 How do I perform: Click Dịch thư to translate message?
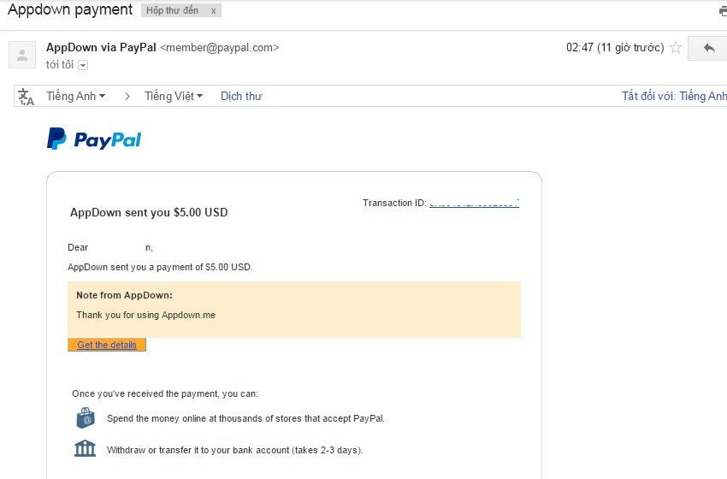coord(241,97)
